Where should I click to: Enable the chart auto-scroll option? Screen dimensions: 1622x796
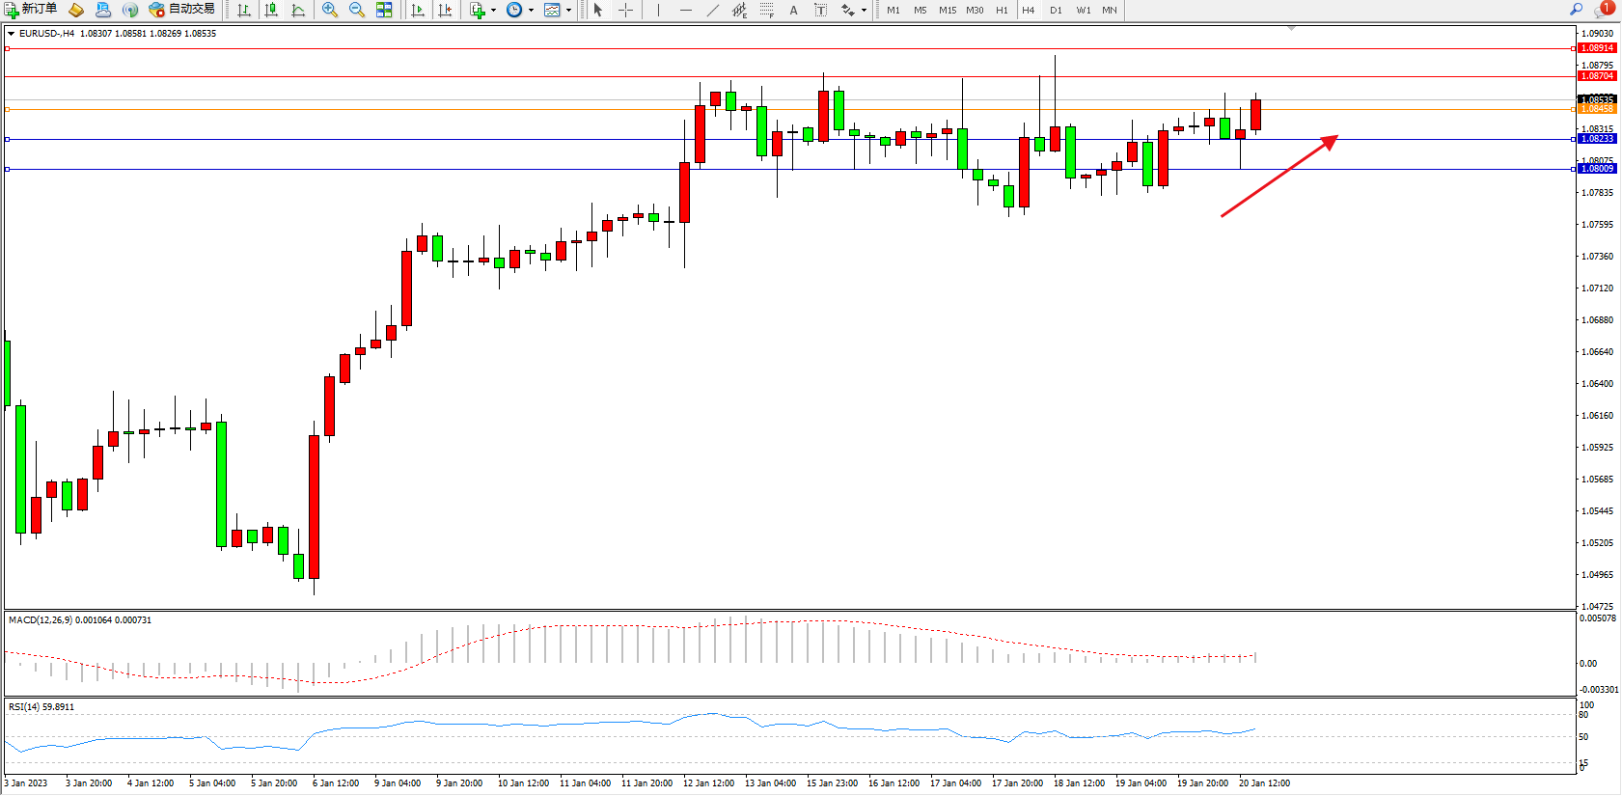418,10
